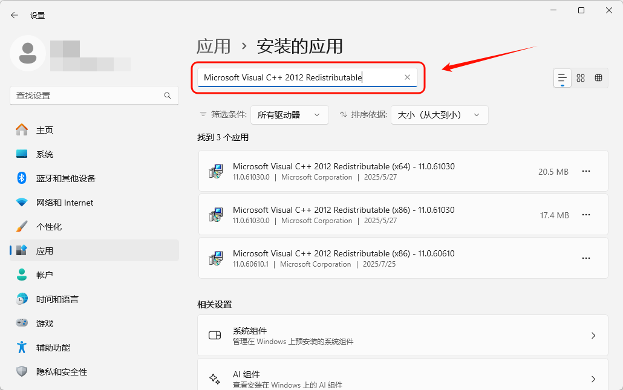
Task: Clear the app search text
Action: tap(407, 77)
